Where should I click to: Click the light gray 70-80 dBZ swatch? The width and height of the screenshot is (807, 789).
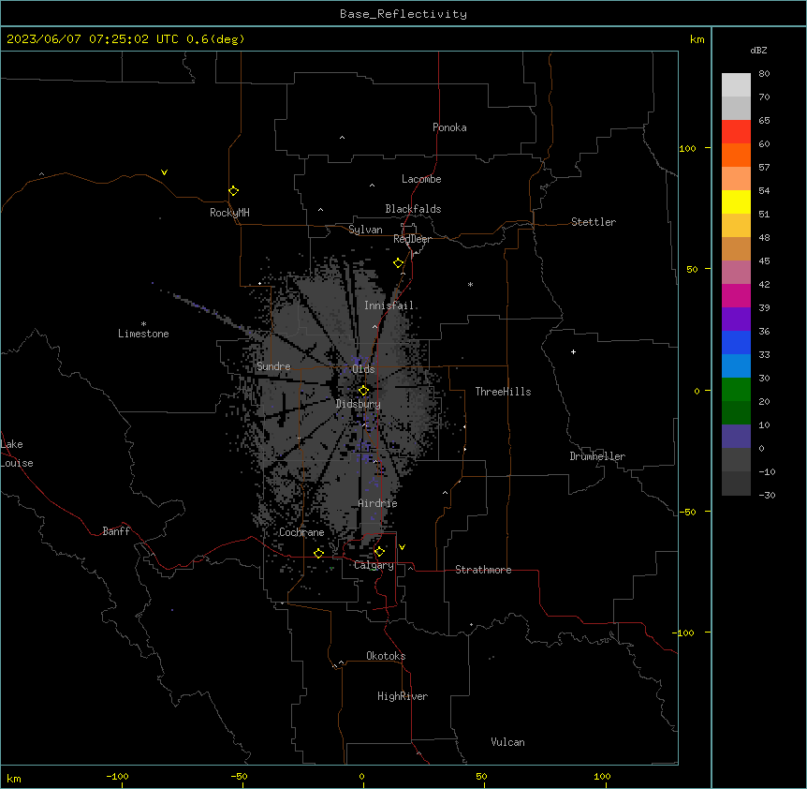tap(736, 85)
